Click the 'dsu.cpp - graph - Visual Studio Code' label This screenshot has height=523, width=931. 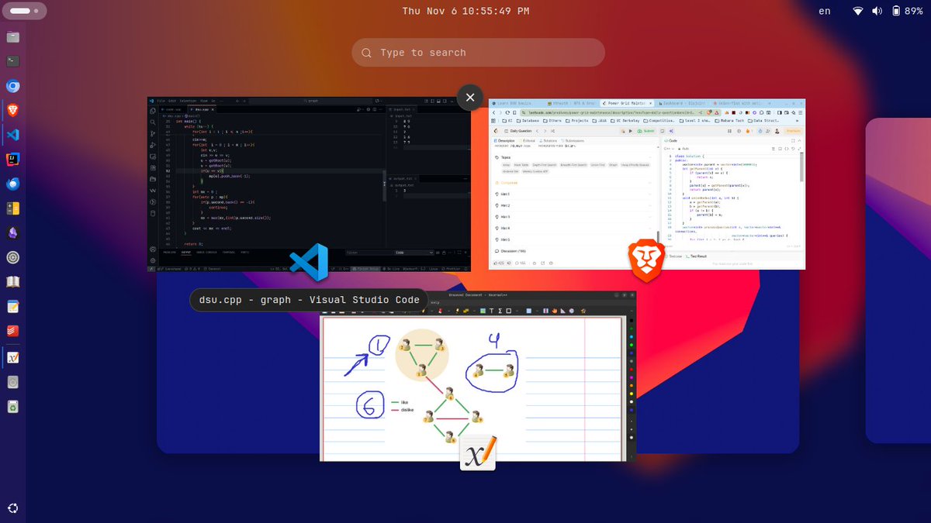[x=310, y=300]
